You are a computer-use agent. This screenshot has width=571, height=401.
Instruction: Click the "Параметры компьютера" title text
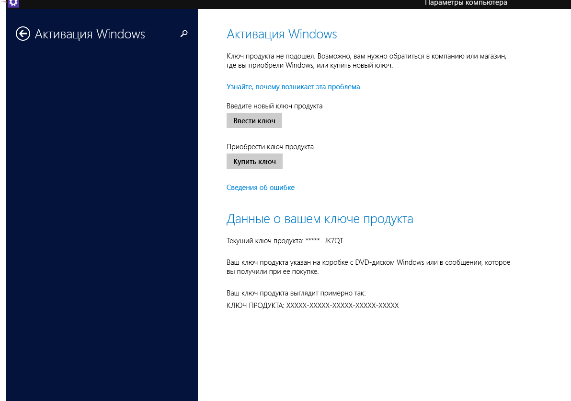pos(466,3)
